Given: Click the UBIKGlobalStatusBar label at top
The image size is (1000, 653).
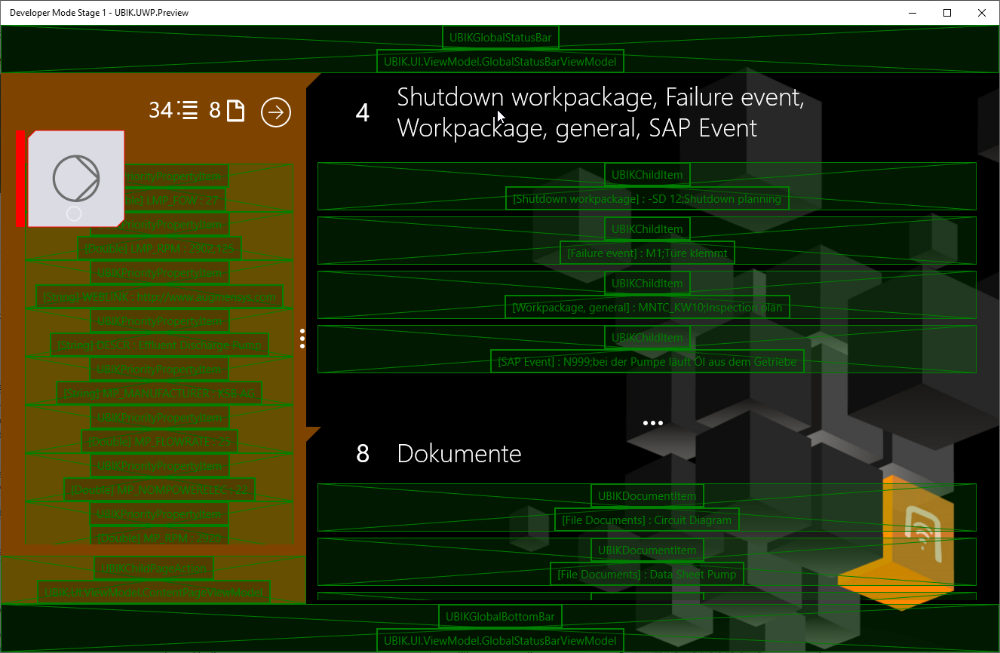Looking at the screenshot, I should coord(500,37).
